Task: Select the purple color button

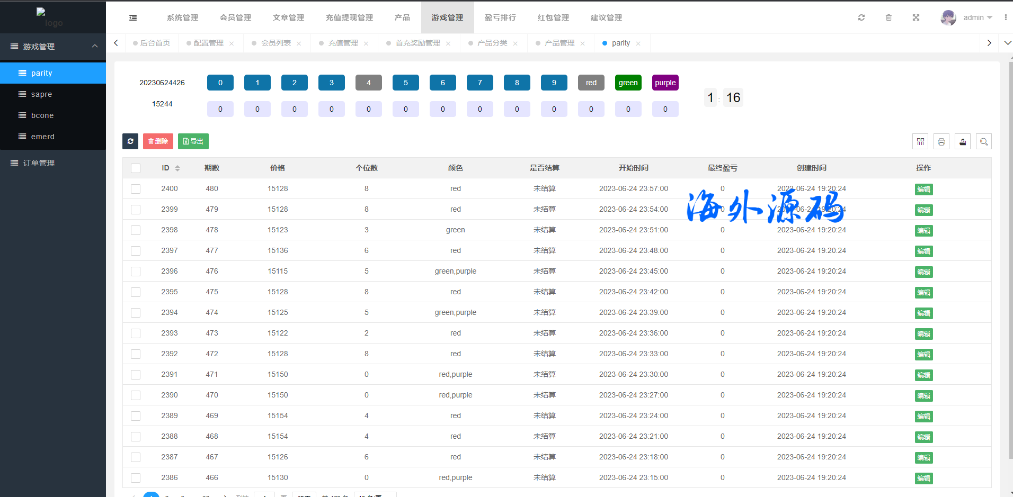Action: [665, 83]
